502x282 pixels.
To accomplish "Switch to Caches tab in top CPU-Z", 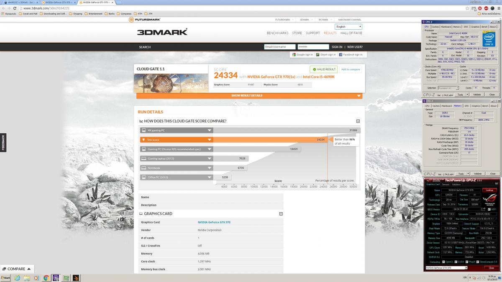I will click(435, 27).
